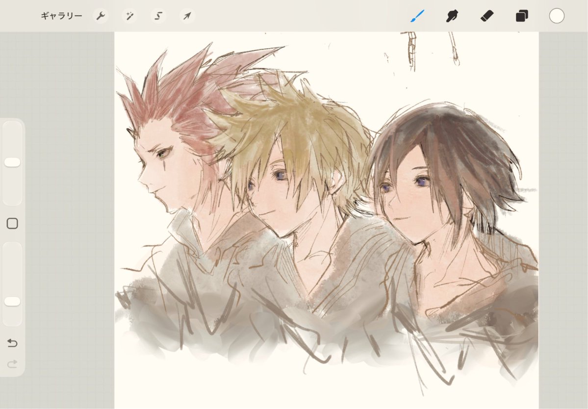The height and width of the screenshot is (409, 588).
Task: Open the Actions menu via the wrench icon
Action: pos(101,16)
